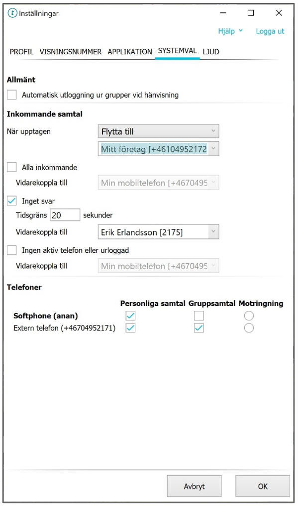Open the VISNINGSNUMMER tab

(x=71, y=52)
